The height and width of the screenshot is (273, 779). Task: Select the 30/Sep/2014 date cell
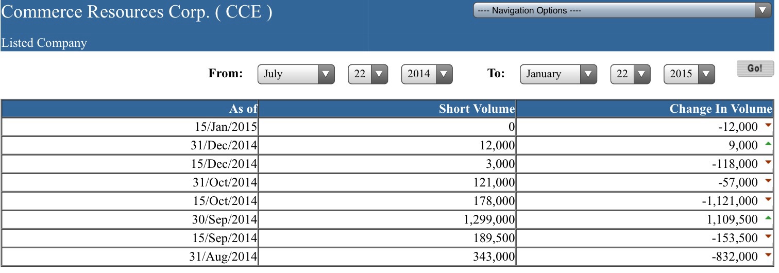click(224, 219)
